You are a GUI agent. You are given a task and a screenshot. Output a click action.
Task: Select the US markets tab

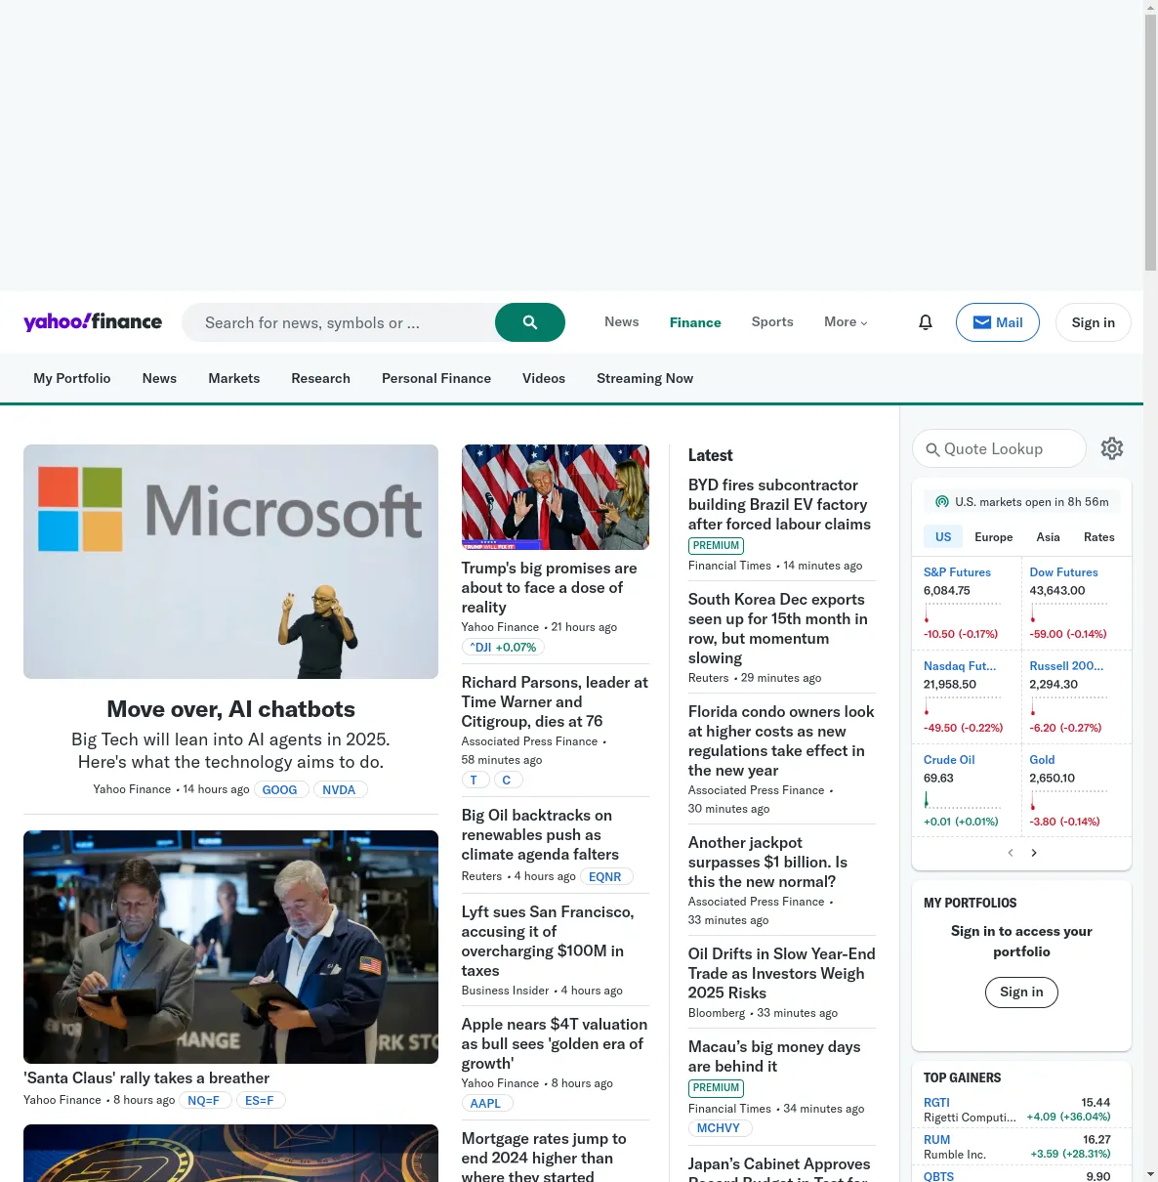click(943, 537)
